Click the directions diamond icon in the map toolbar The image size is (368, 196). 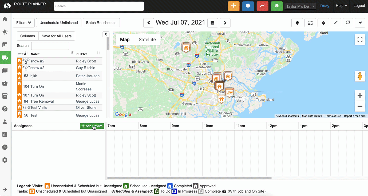point(323,23)
